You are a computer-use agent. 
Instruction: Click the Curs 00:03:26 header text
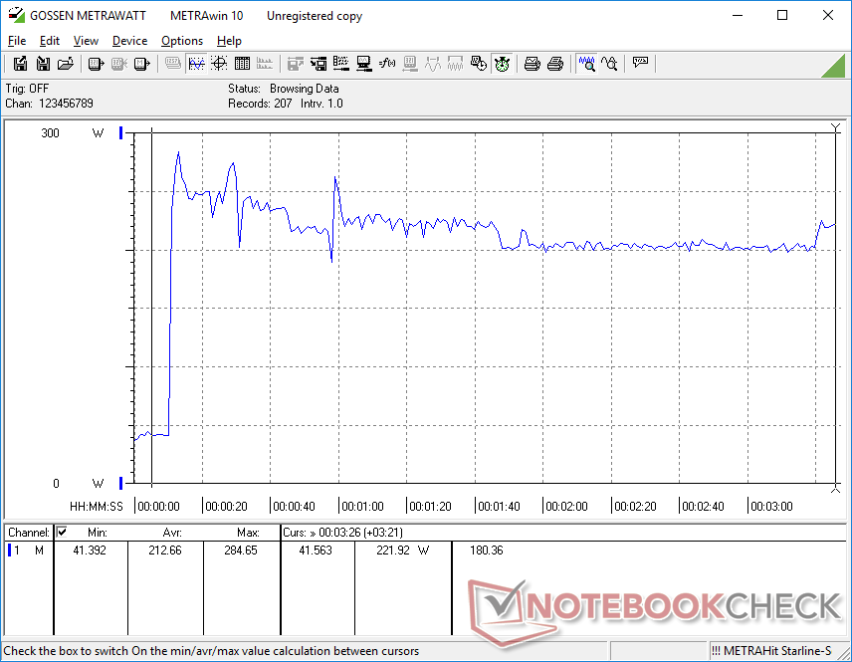[342, 533]
